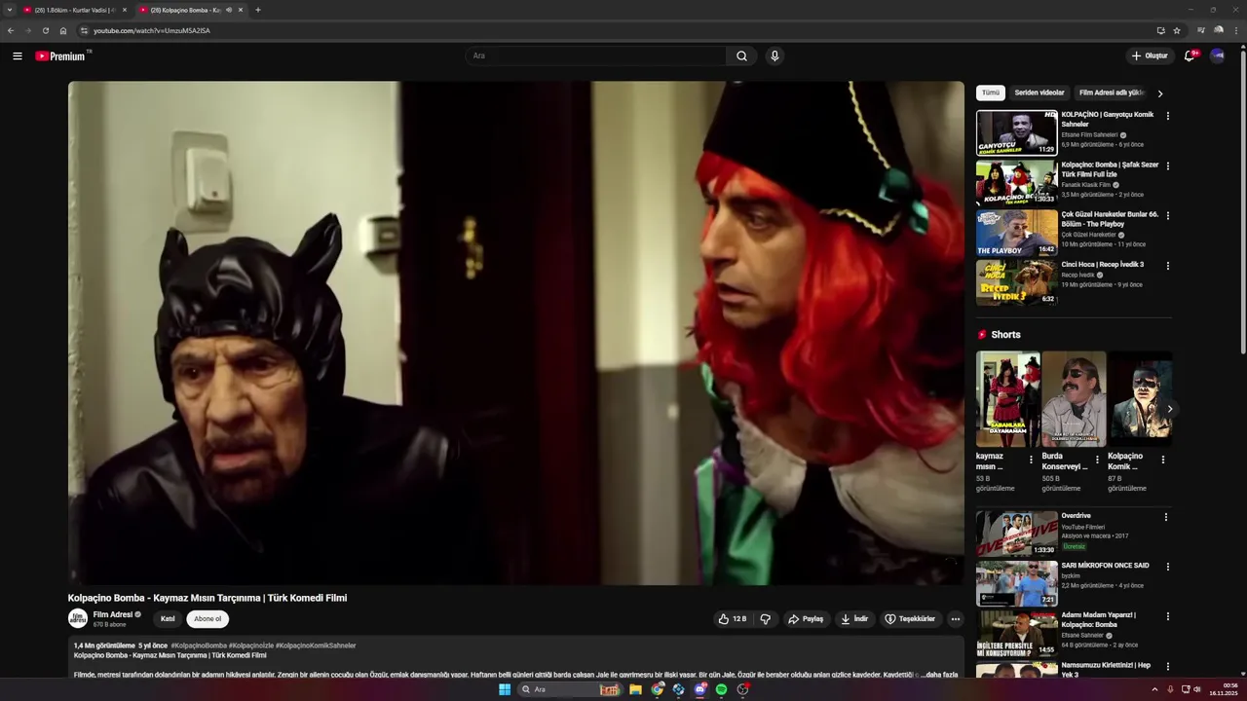
Task: Like the video with thumbs-up
Action: point(732,619)
